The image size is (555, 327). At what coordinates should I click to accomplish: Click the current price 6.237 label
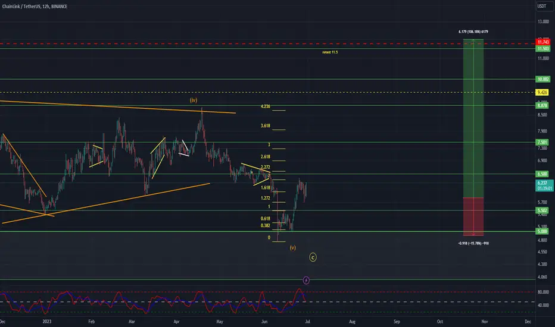click(545, 185)
